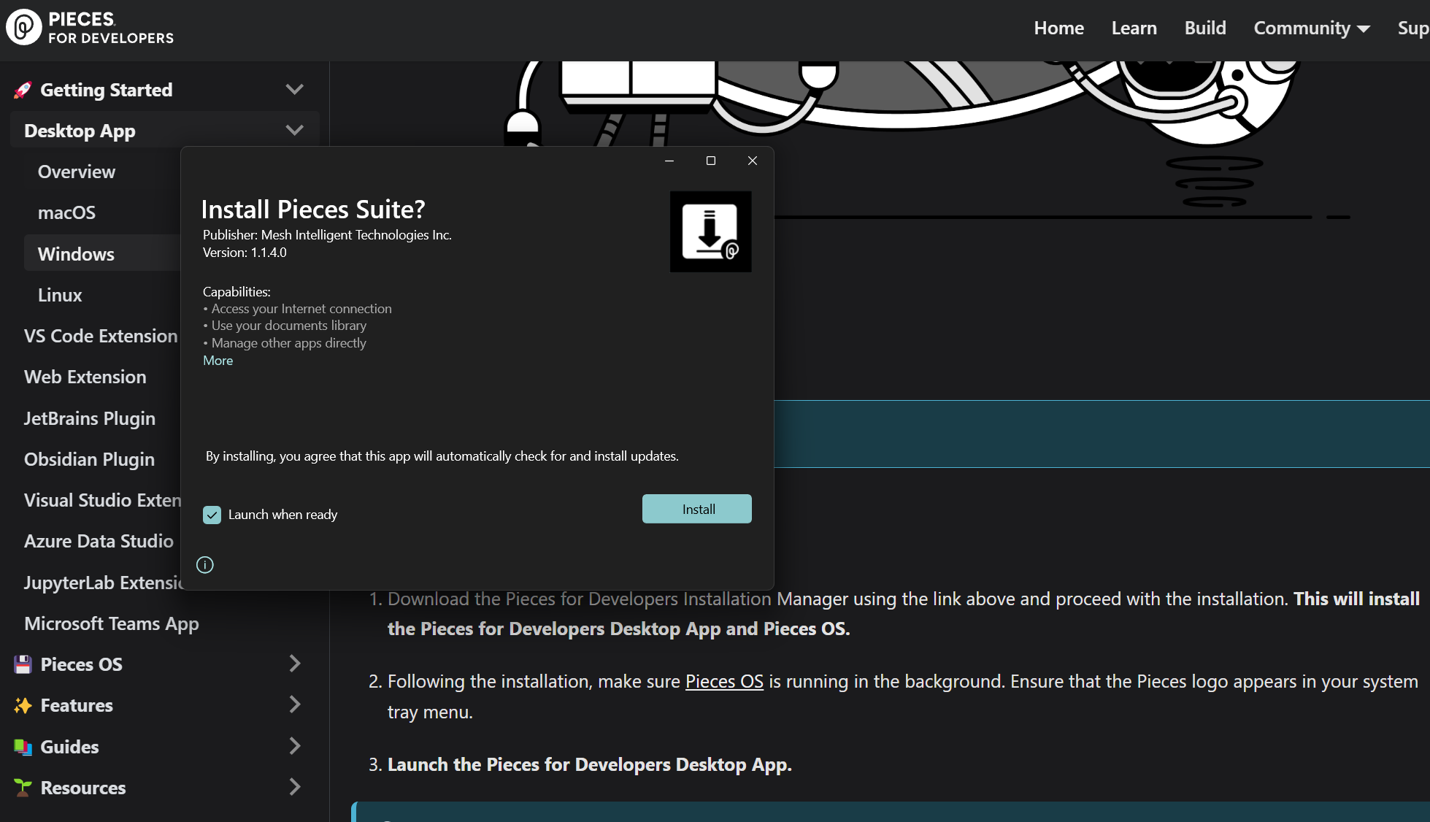
Task: Uncheck the Launch when ready checkbox
Action: coord(212,515)
